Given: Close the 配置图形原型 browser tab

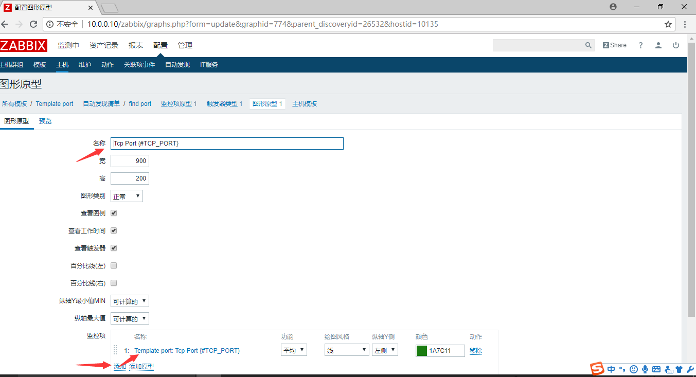Looking at the screenshot, I should tap(91, 8).
